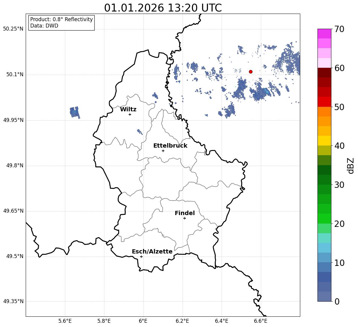The height and width of the screenshot is (327, 358).
Task: Click the colorbar tick label 60
Action: click(339, 68)
